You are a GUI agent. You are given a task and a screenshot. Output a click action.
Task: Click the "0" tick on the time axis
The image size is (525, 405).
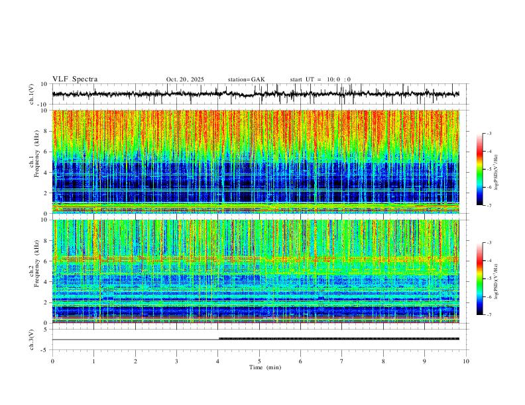coord(52,361)
